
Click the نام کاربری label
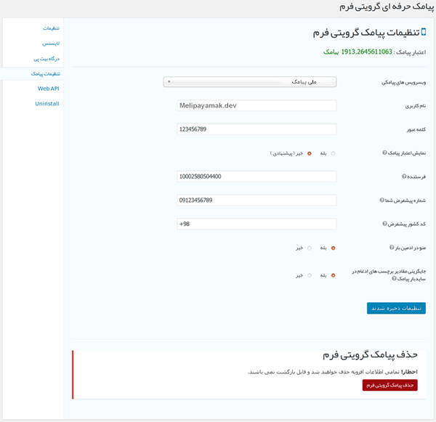click(x=416, y=106)
